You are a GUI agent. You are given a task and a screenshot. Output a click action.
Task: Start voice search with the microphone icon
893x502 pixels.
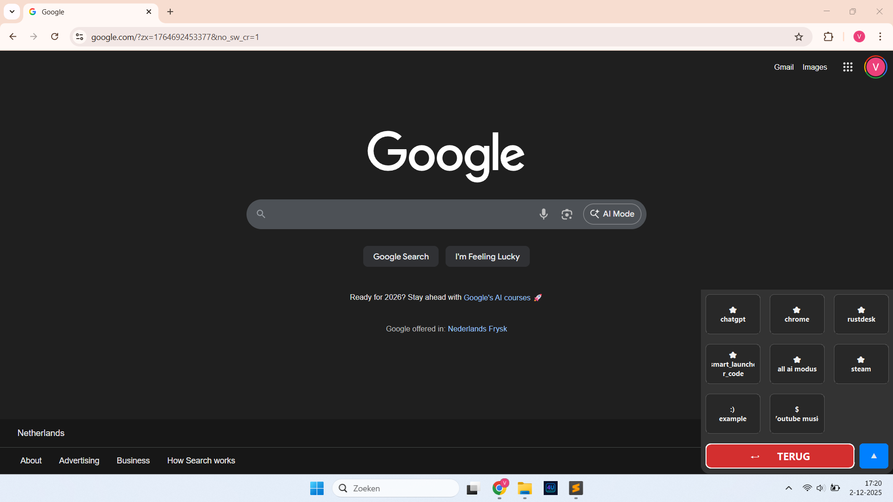(543, 214)
